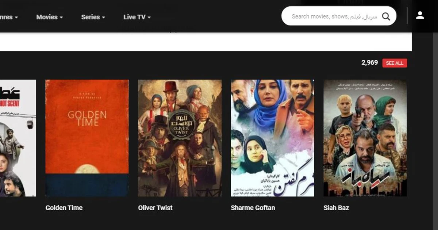The image size is (438, 230).
Task: Open the Oliver Twist title link
Action: [155, 208]
